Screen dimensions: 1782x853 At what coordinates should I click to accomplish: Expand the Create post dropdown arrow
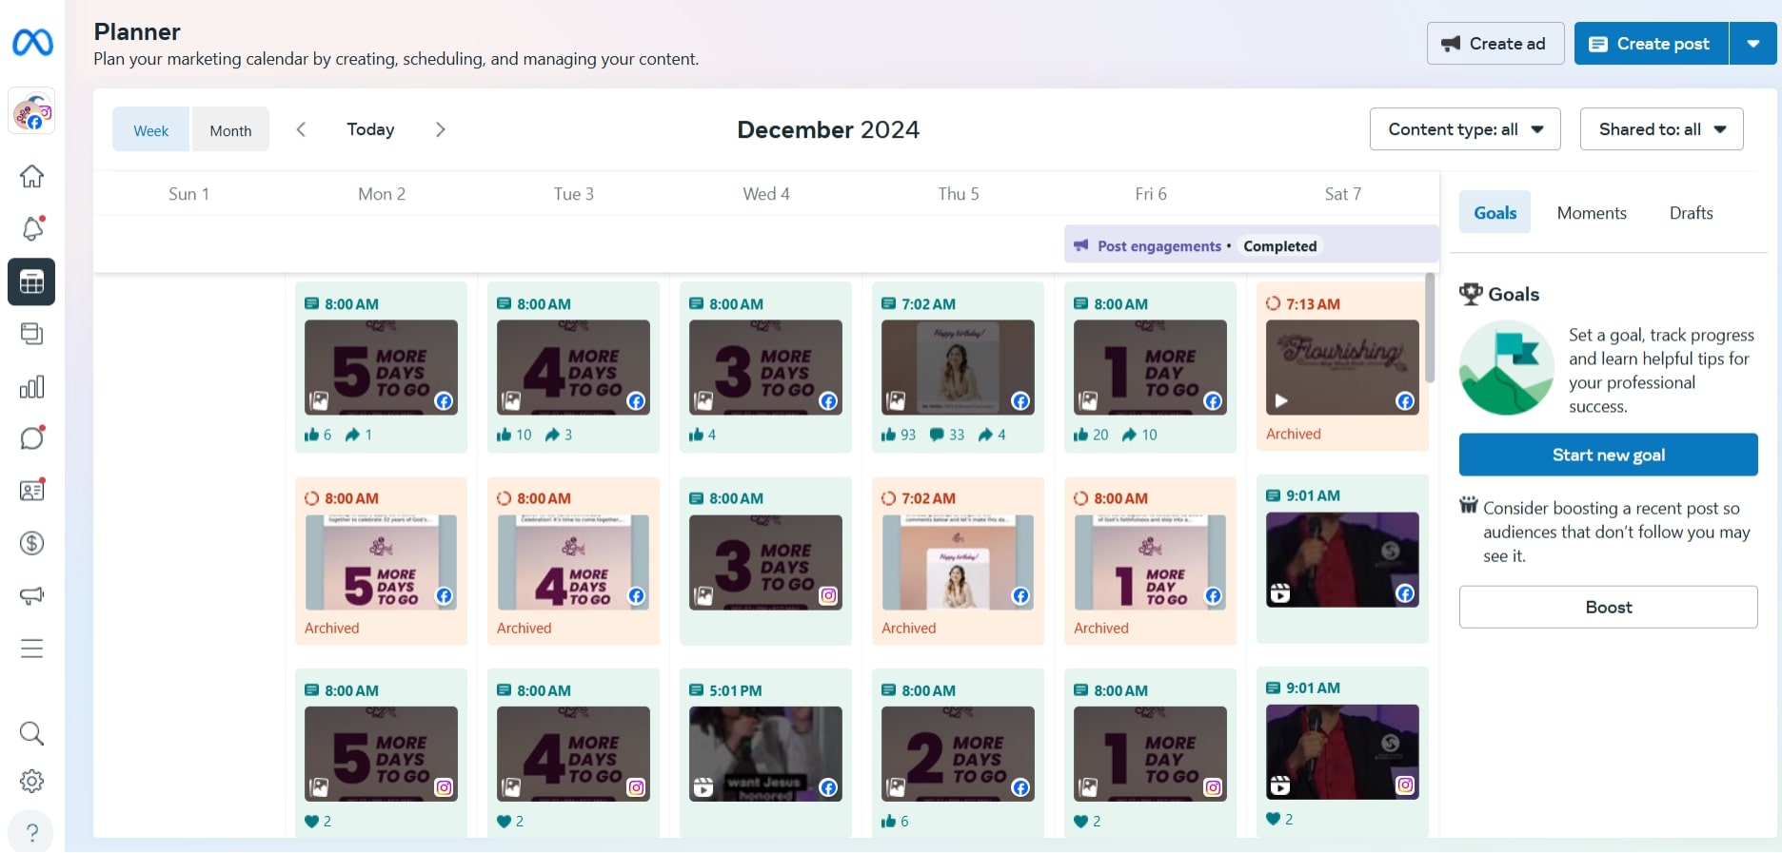pyautogui.click(x=1753, y=44)
